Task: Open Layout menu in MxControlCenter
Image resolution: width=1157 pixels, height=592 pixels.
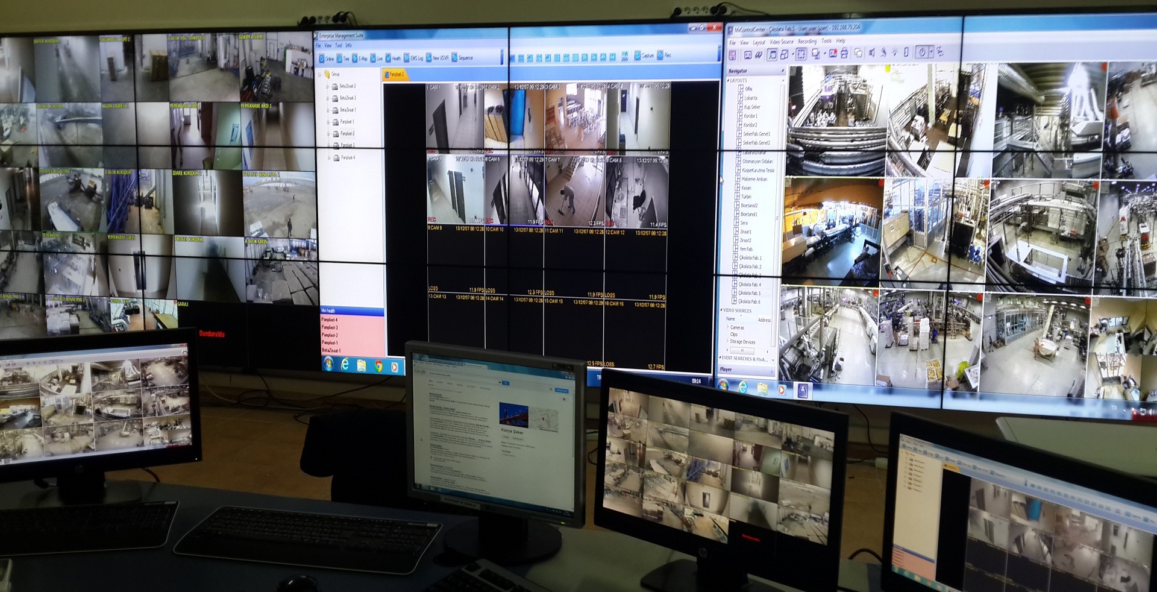Action: 759,42
